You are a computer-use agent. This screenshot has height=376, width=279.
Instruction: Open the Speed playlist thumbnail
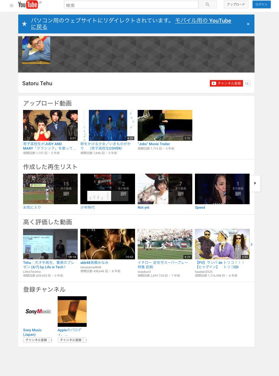click(x=222, y=189)
